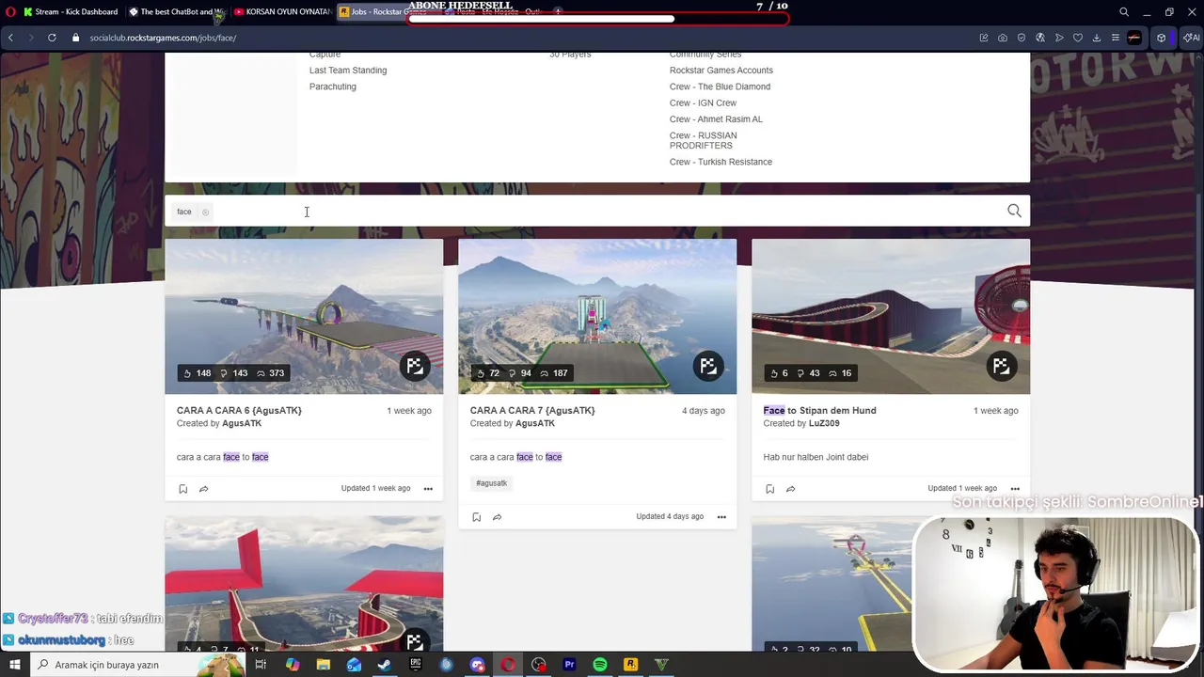Click the Windows taskbar search box
This screenshot has height=677, width=1204.
tap(136, 665)
